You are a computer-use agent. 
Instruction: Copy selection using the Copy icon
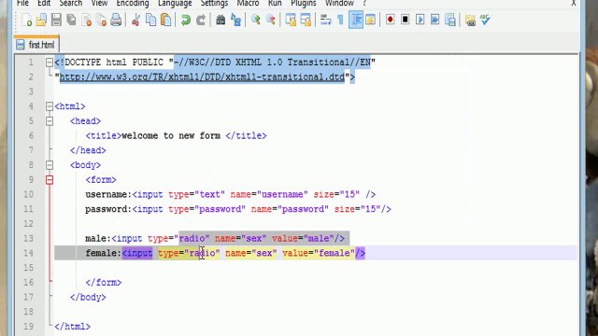(151, 20)
